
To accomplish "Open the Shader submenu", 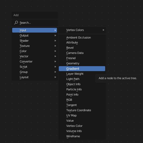I will (x=34, y=41).
